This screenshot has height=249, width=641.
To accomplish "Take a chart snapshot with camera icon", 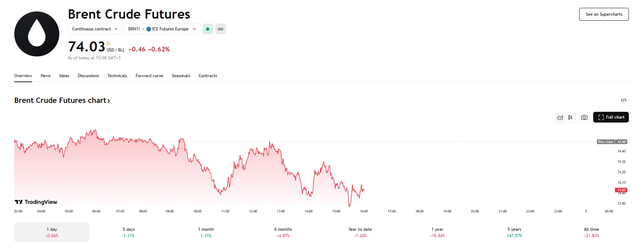I will (584, 117).
